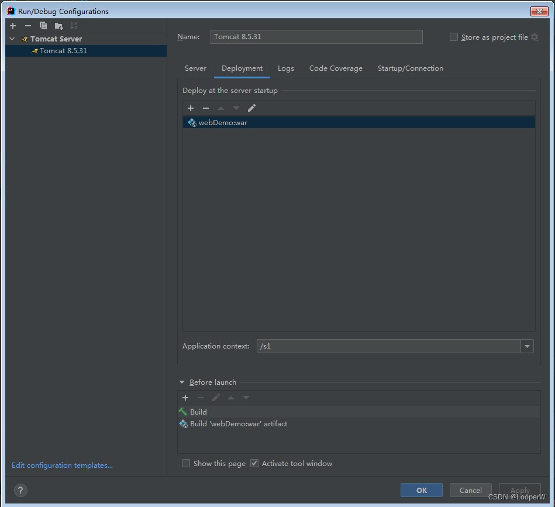Click the green hammer Build icon
The height and width of the screenshot is (507, 555).
click(183, 412)
